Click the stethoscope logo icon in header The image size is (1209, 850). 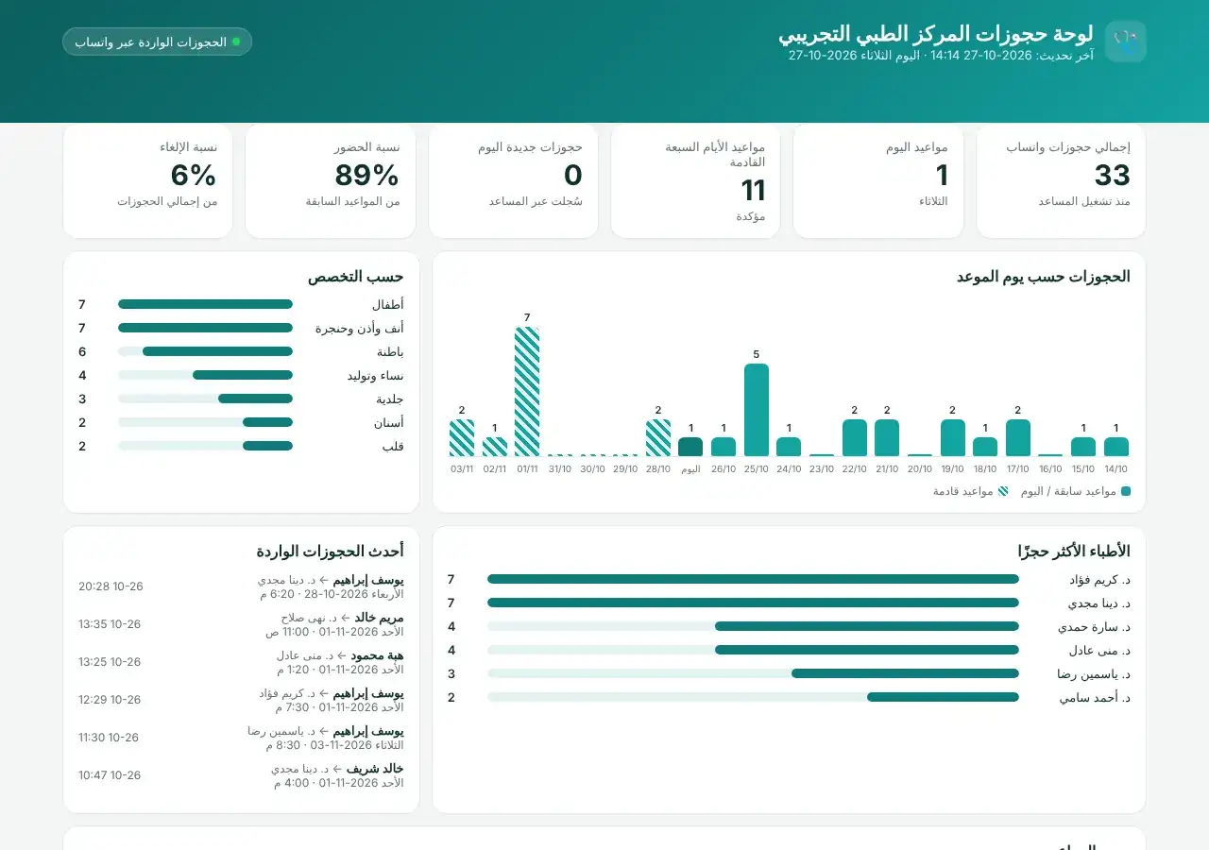(x=1125, y=42)
